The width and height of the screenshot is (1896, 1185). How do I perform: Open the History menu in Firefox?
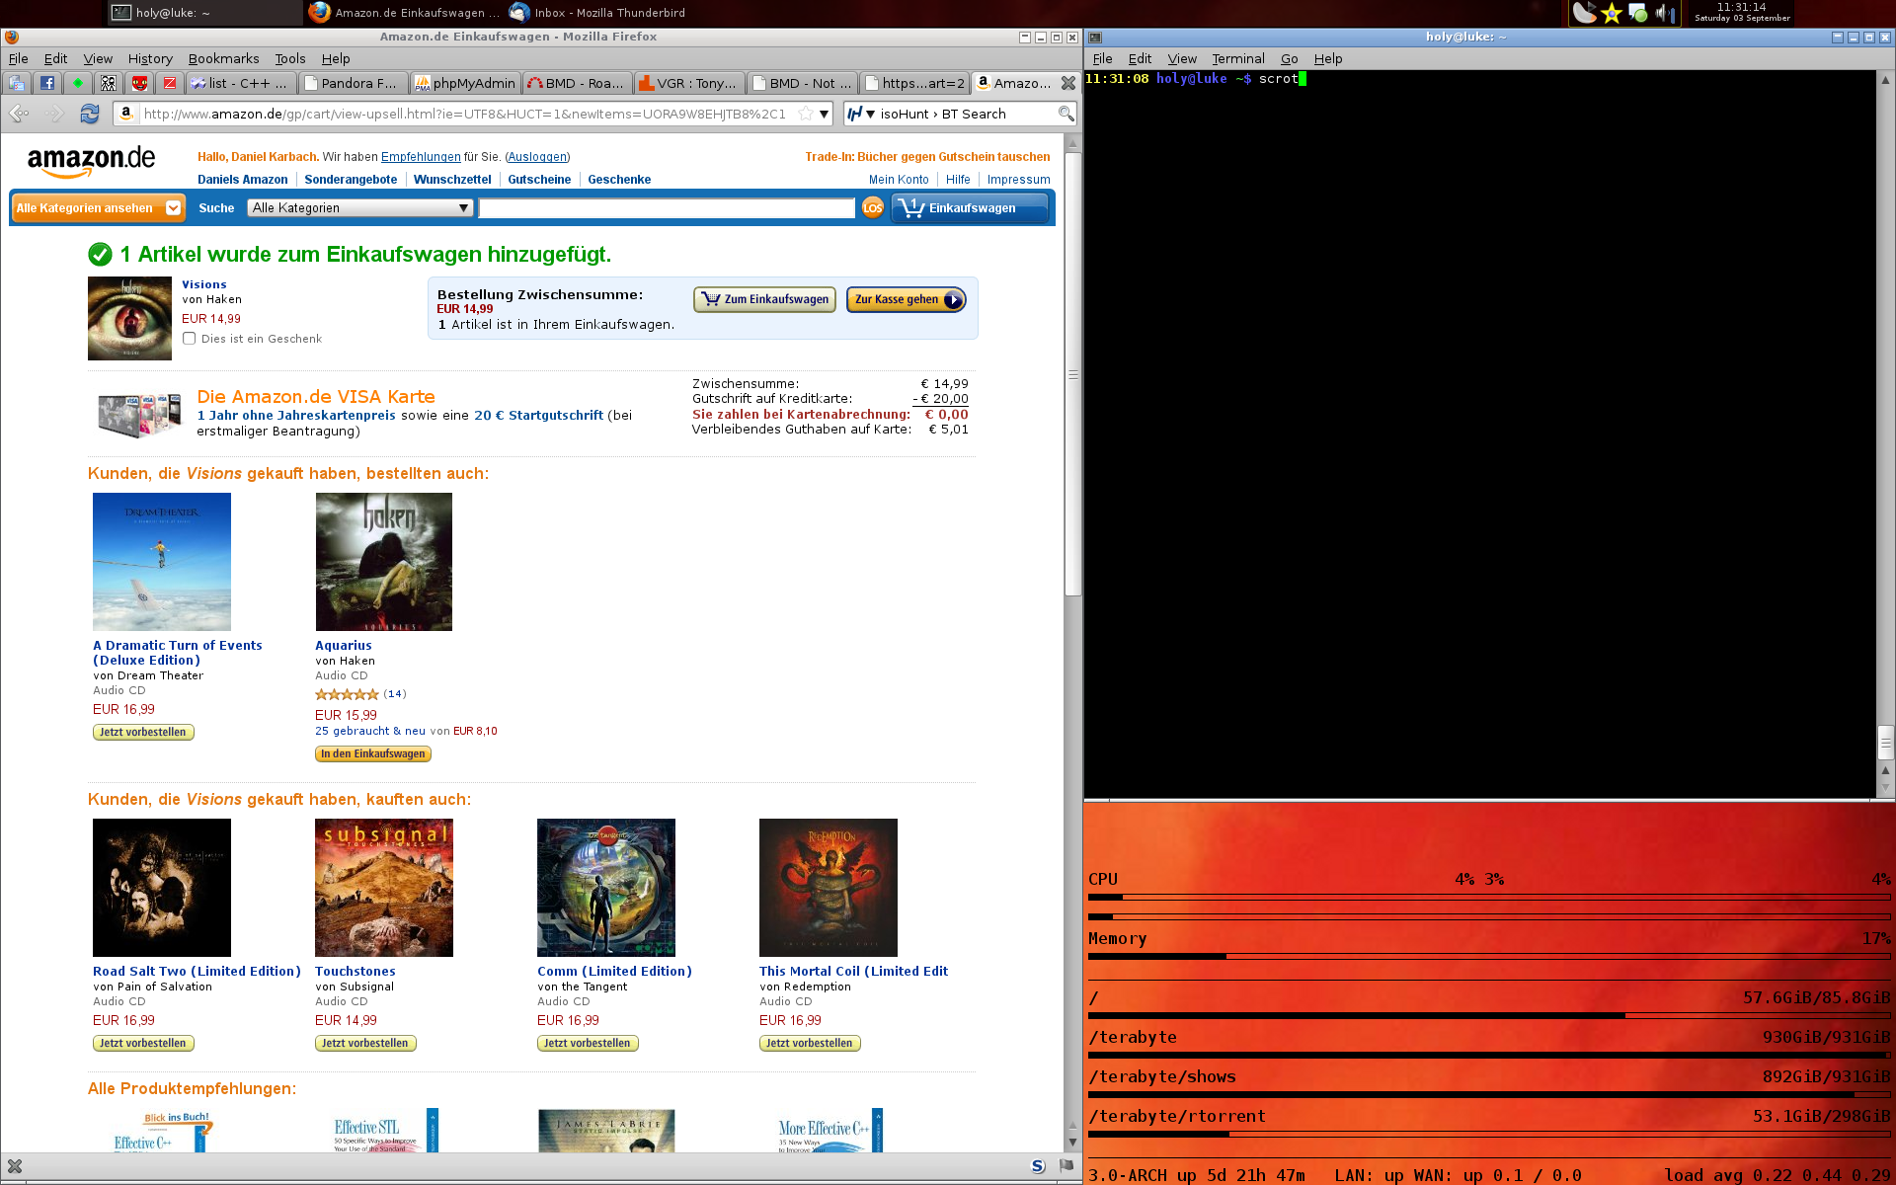click(150, 59)
